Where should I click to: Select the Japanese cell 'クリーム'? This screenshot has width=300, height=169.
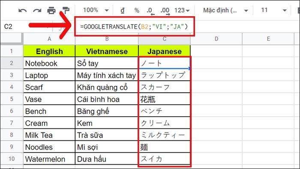click(x=164, y=123)
